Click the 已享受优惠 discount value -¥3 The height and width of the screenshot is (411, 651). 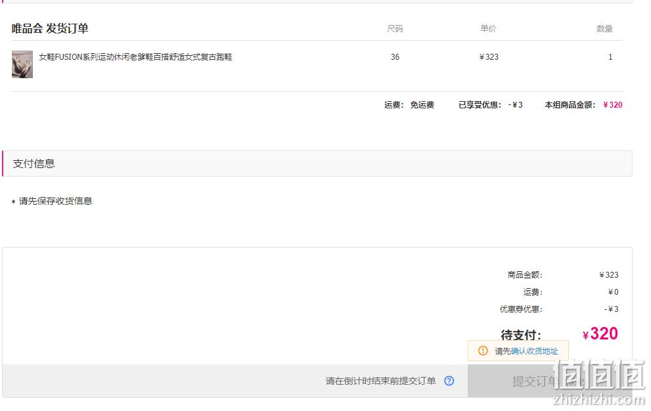tap(515, 104)
